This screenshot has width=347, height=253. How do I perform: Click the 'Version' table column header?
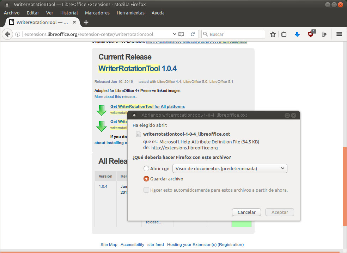pos(105,176)
